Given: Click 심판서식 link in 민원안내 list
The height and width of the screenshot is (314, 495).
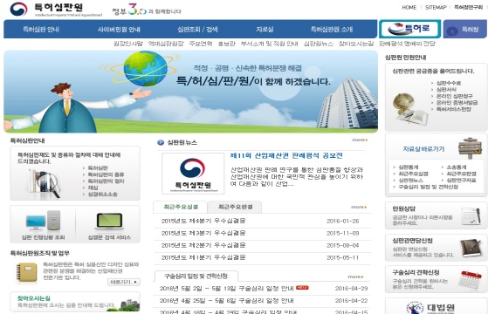Looking at the screenshot, I should [446, 90].
